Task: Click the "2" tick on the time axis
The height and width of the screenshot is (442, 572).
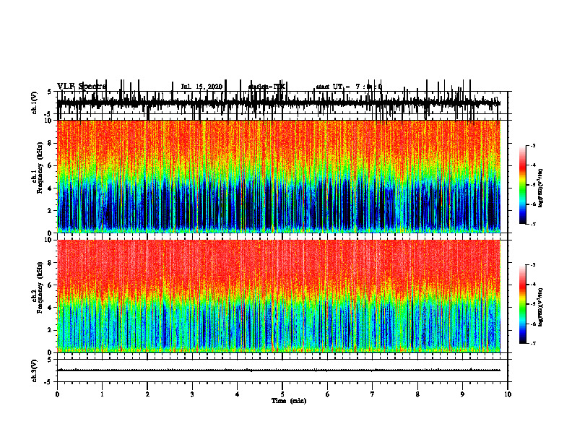Action: click(147, 394)
